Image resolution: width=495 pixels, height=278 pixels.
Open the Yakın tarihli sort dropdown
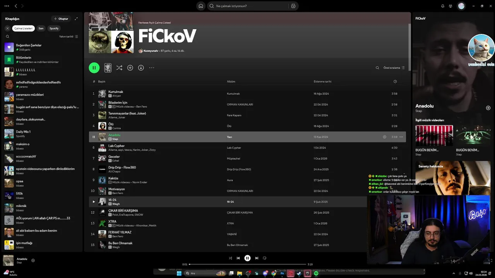click(x=68, y=36)
